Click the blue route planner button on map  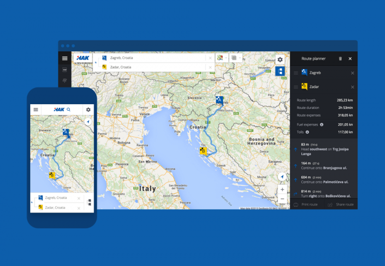click(x=280, y=72)
